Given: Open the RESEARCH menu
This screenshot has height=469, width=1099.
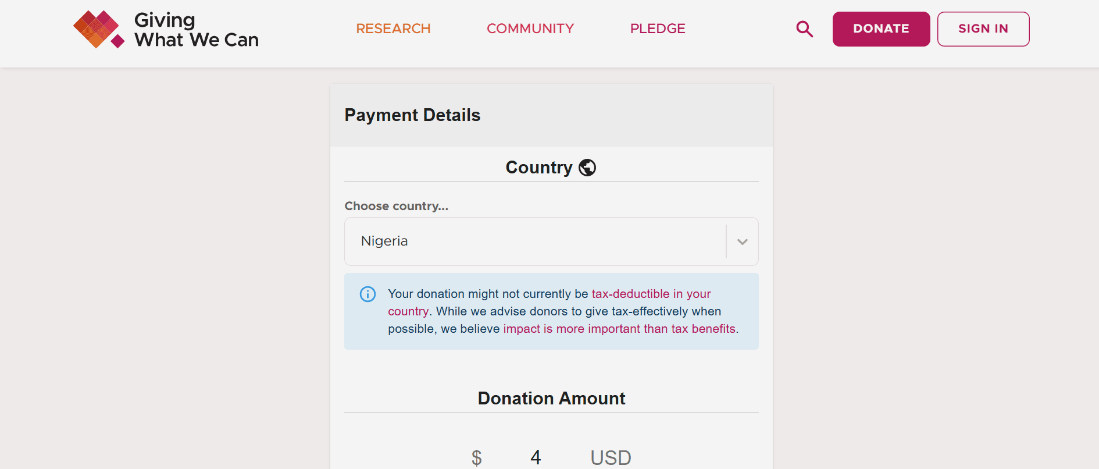Looking at the screenshot, I should pos(393,29).
